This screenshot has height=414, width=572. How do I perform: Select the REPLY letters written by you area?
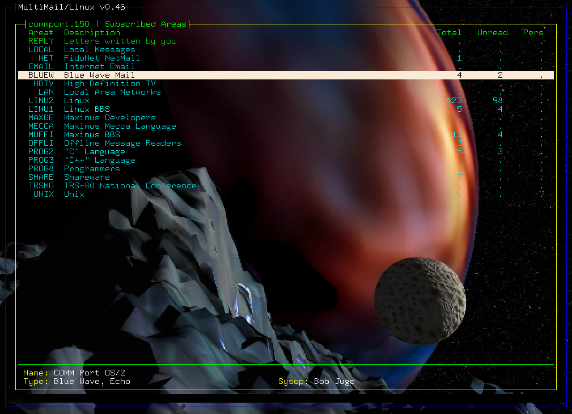(120, 41)
